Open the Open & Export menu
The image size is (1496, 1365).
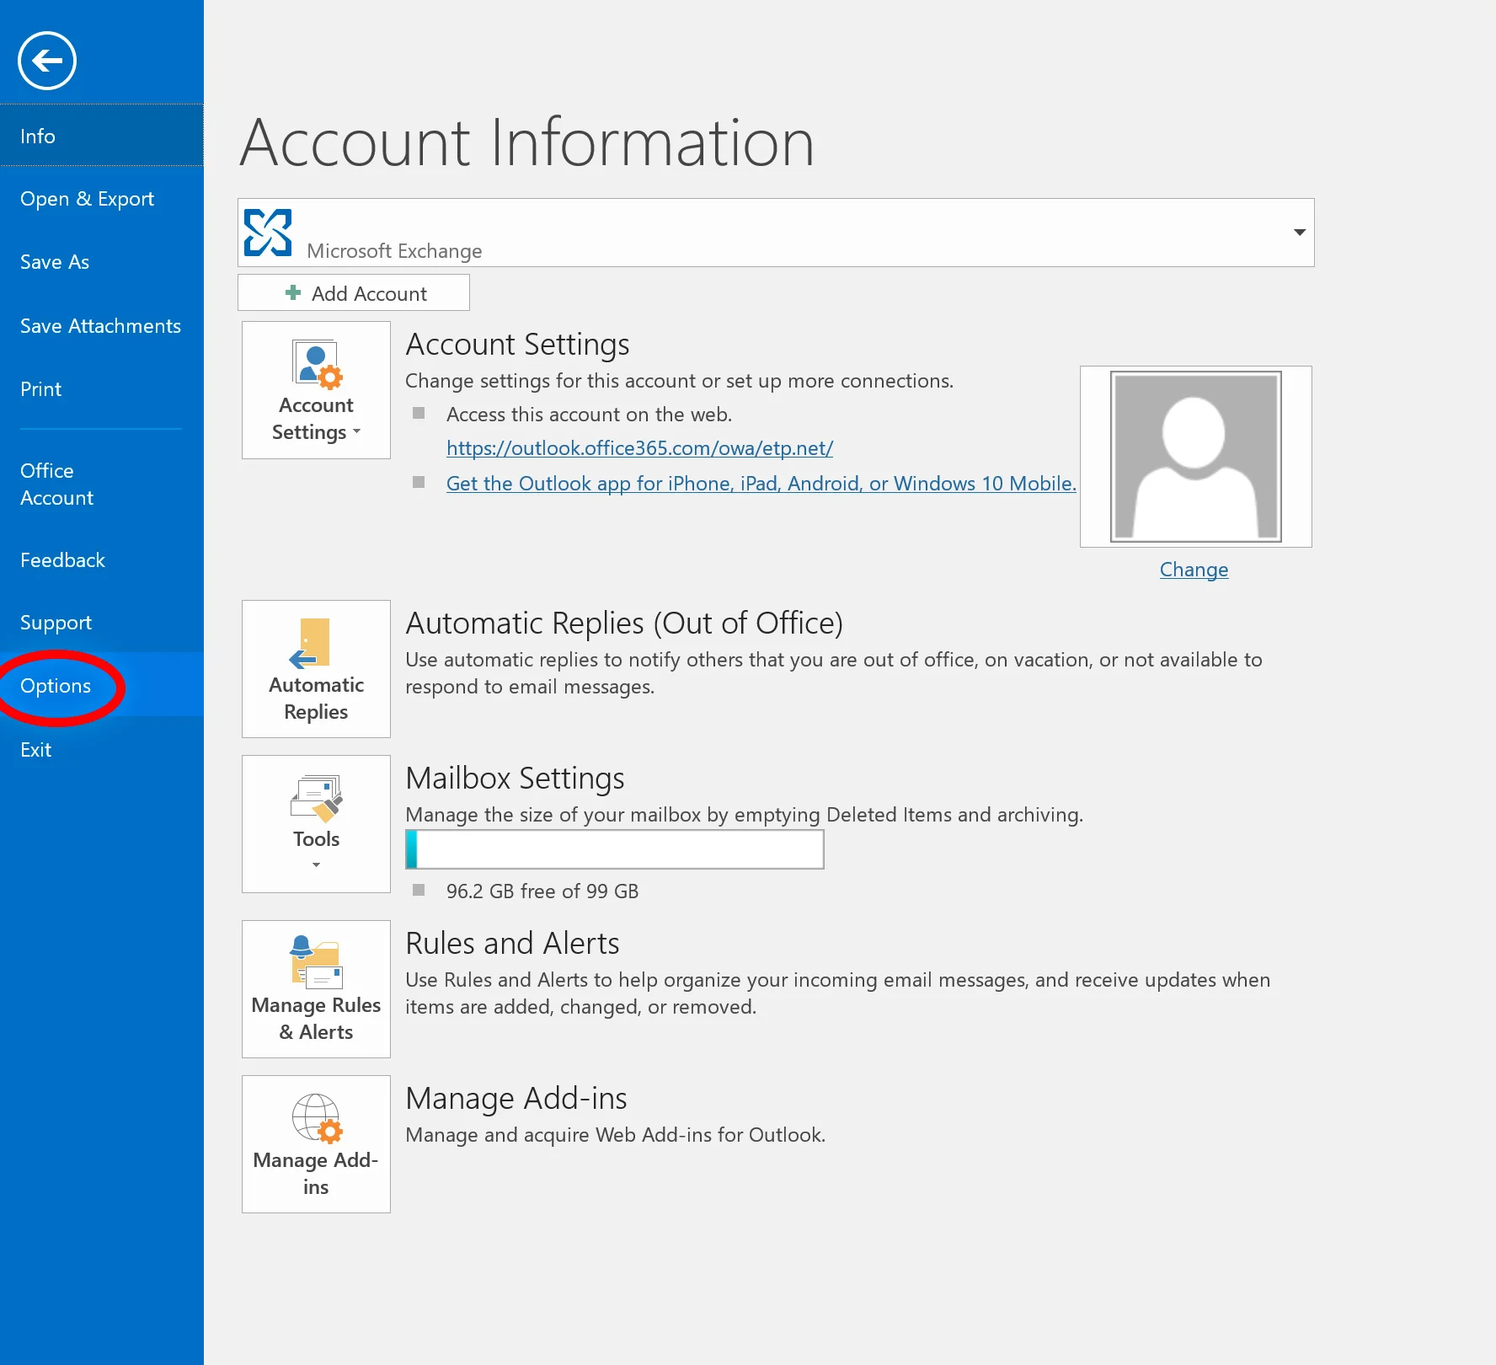click(102, 199)
